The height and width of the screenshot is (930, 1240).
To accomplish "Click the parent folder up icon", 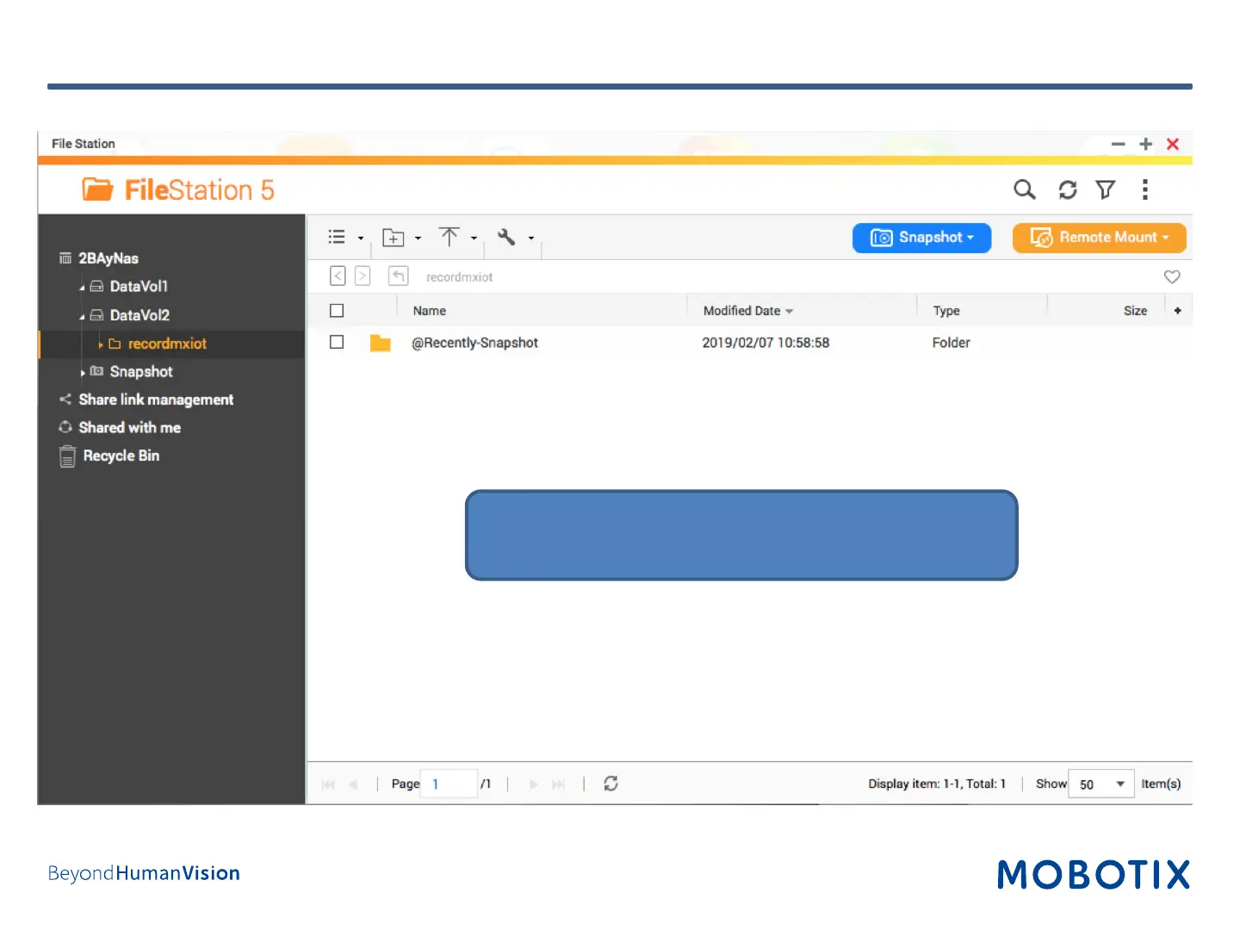I will point(398,276).
